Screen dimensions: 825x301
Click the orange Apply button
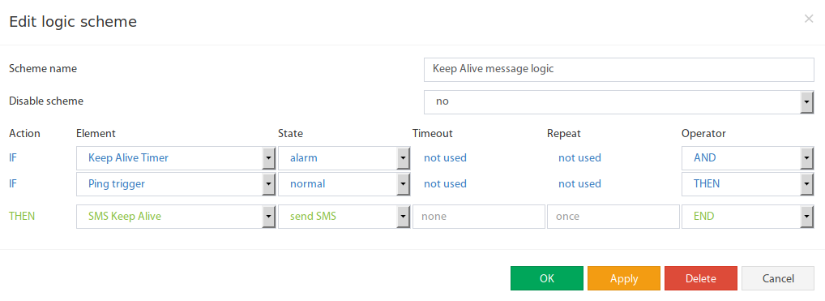pyautogui.click(x=624, y=278)
